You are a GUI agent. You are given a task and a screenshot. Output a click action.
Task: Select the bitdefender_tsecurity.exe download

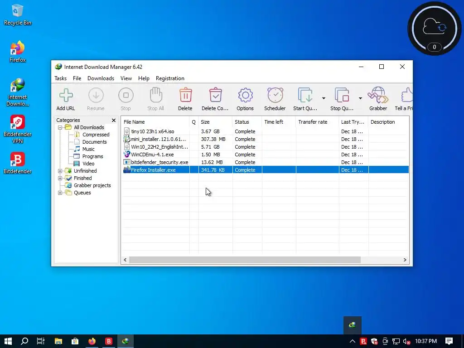click(265, 162)
